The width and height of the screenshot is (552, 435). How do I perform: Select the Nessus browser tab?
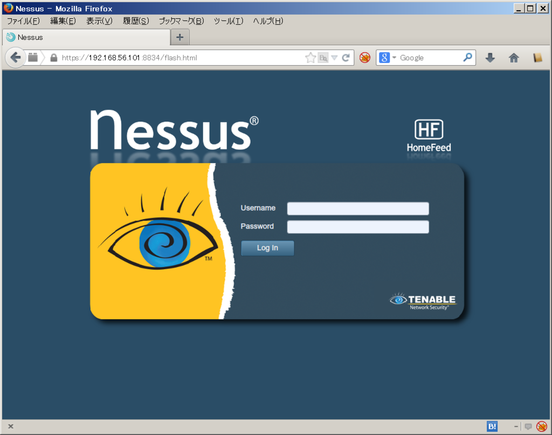[86, 37]
